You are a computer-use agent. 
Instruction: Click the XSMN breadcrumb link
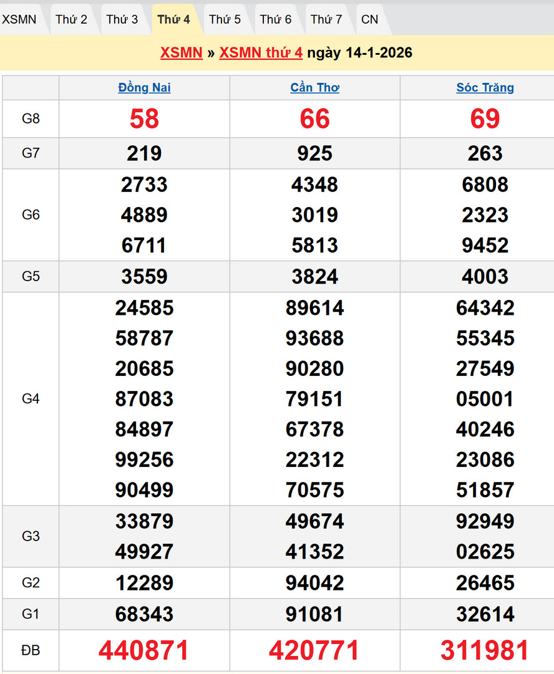click(x=181, y=52)
